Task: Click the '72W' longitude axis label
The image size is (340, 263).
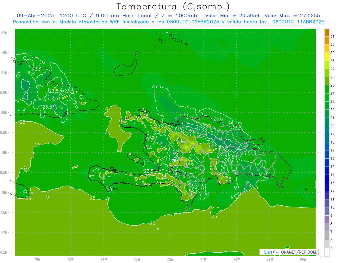Action: [170, 259]
